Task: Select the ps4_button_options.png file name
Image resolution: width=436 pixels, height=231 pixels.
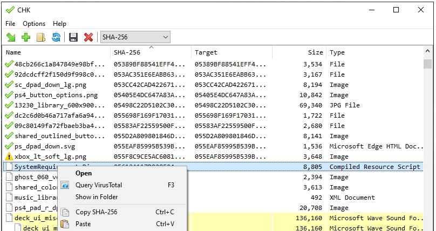Action: tap(56, 95)
